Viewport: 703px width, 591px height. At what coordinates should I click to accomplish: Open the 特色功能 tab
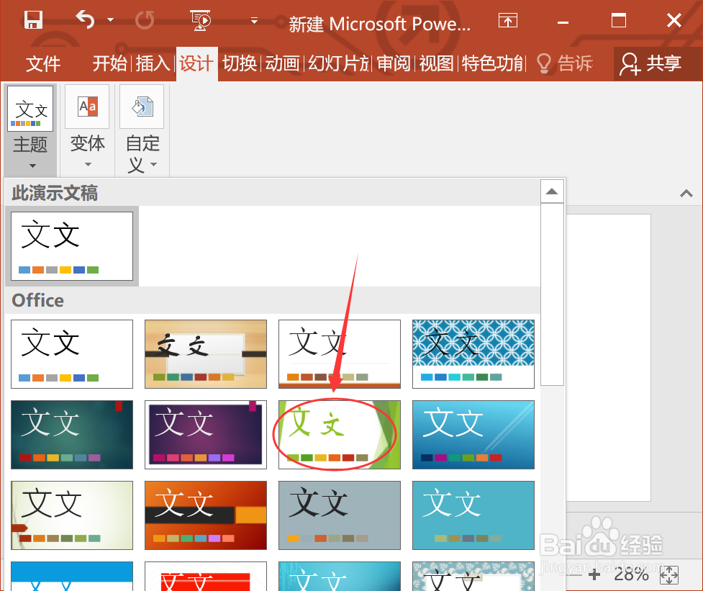pos(493,63)
